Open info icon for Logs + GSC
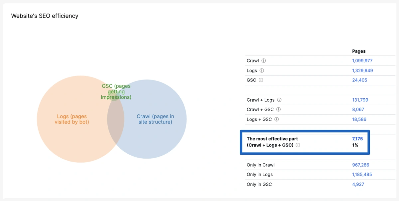399x201 pixels. tap(277, 119)
